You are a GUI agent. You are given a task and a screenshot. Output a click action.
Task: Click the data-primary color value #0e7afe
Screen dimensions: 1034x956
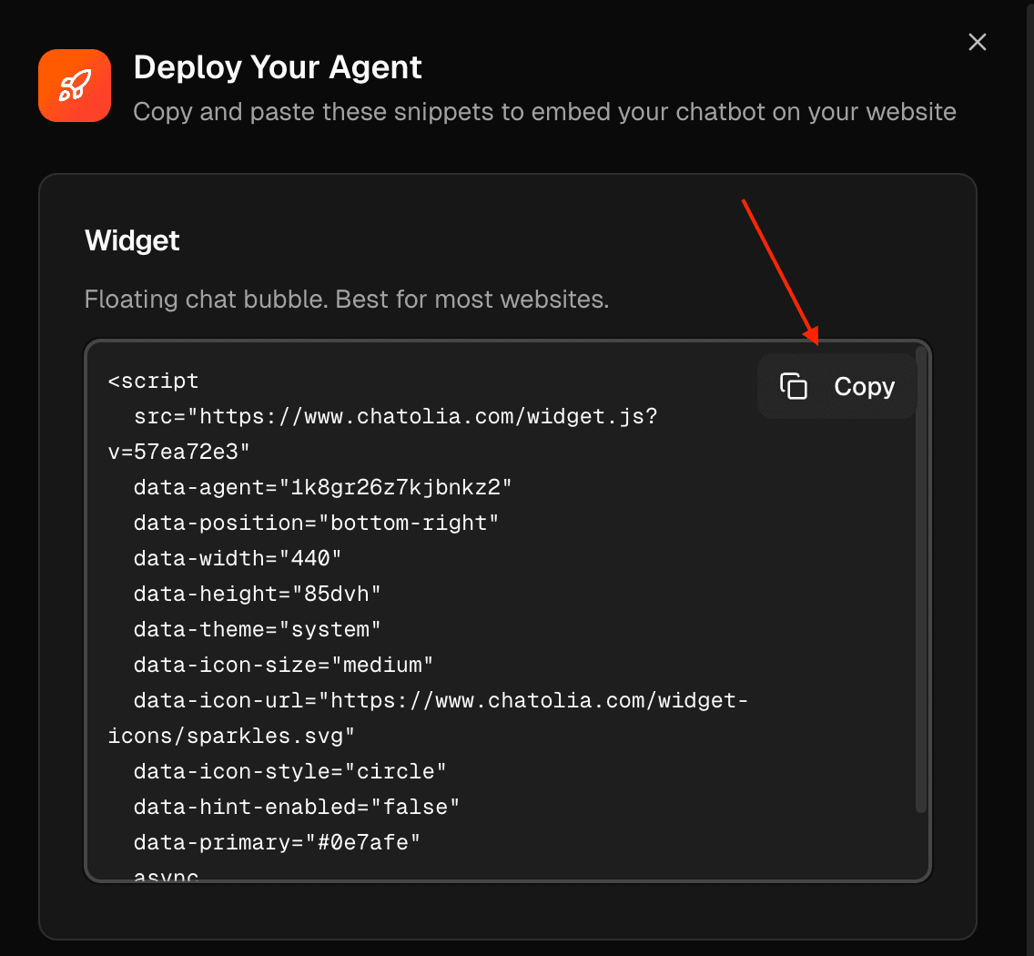(x=276, y=842)
